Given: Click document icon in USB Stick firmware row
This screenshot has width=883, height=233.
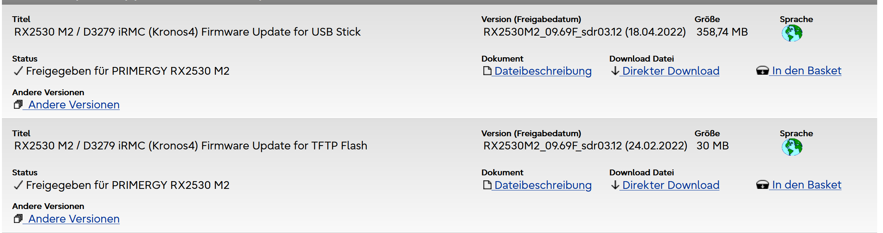Looking at the screenshot, I should (x=487, y=71).
